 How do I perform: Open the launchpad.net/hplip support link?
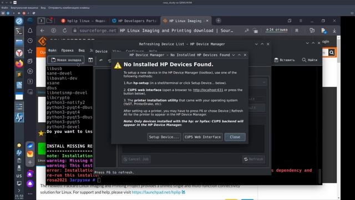click(x=156, y=192)
